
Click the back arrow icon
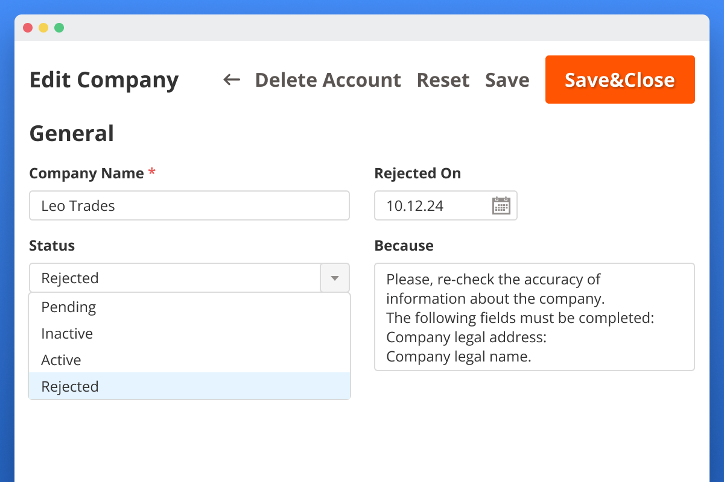[x=232, y=80]
